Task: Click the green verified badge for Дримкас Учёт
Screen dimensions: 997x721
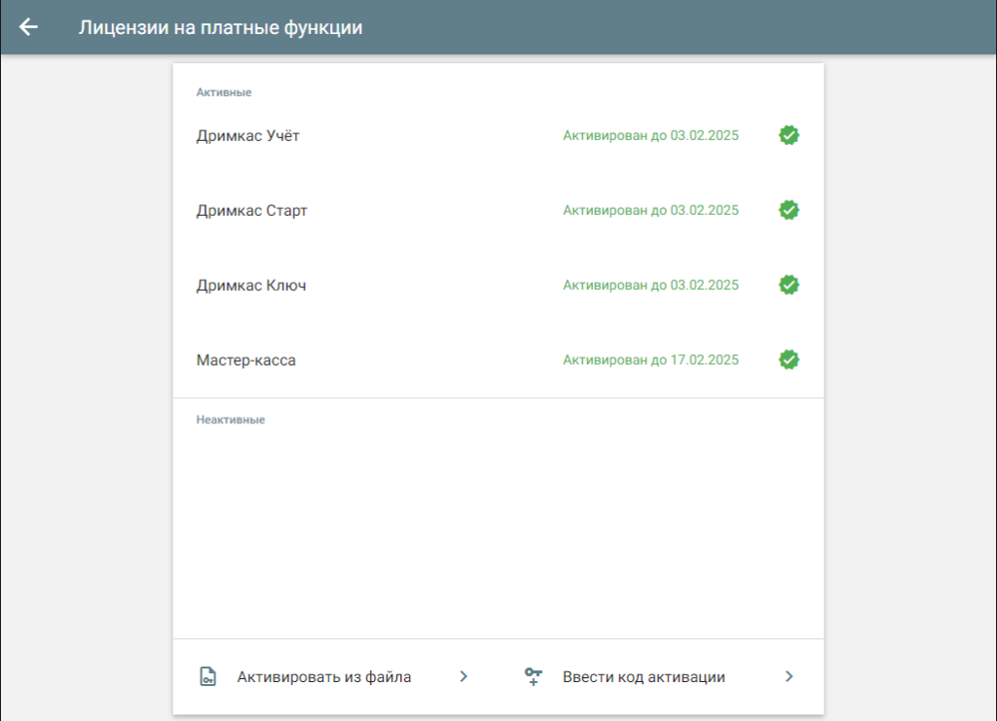Action: [x=789, y=135]
